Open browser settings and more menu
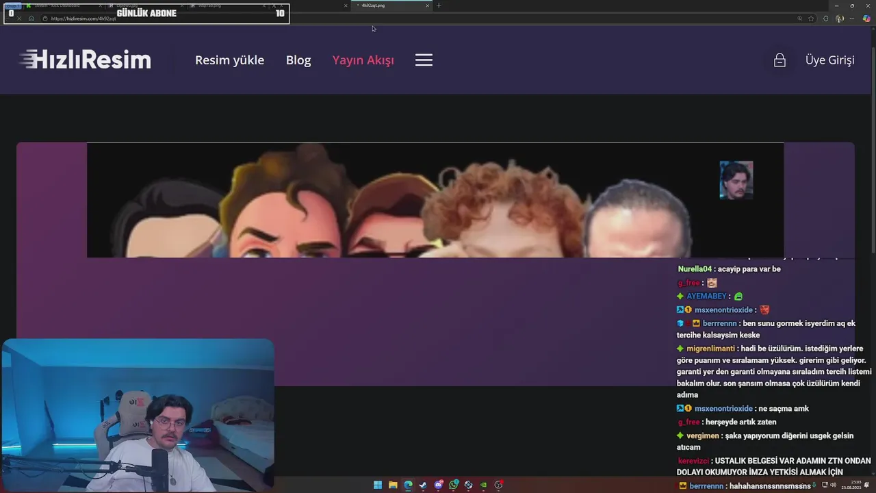This screenshot has height=493, width=876. click(853, 18)
